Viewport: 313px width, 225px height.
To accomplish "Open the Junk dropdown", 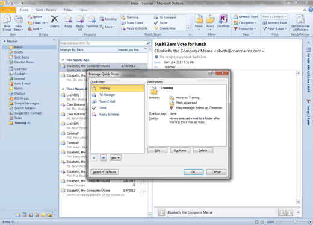I will click(35, 29).
